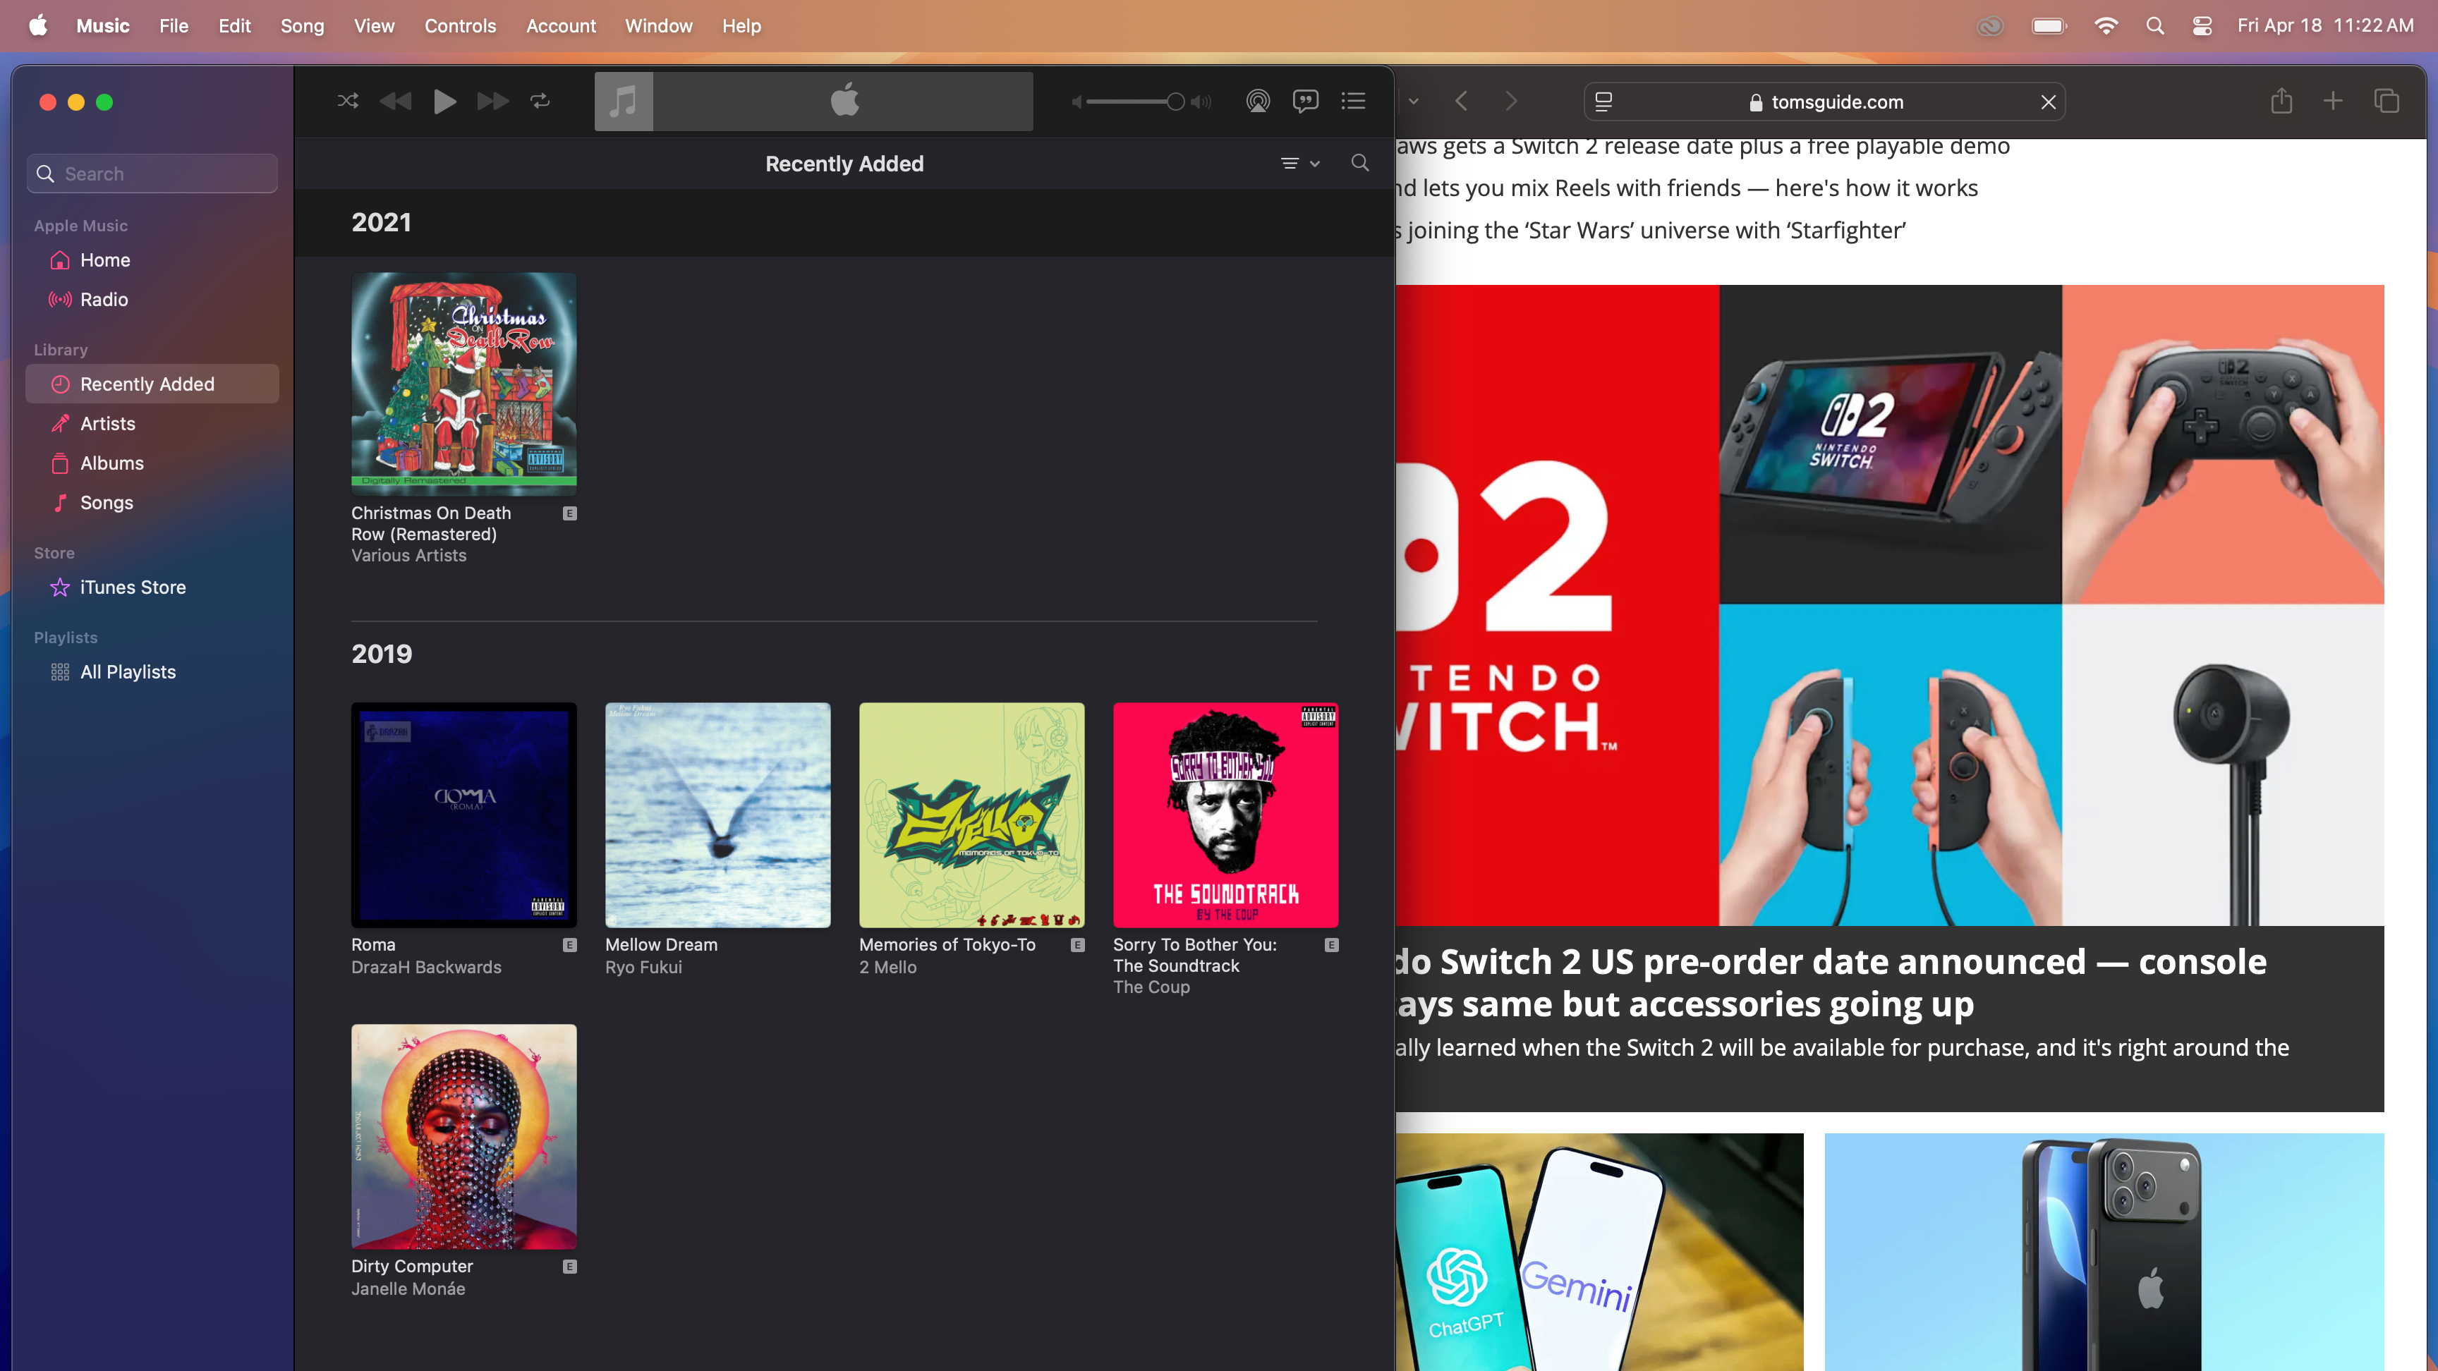Open the Radio section in sidebar

(104, 300)
